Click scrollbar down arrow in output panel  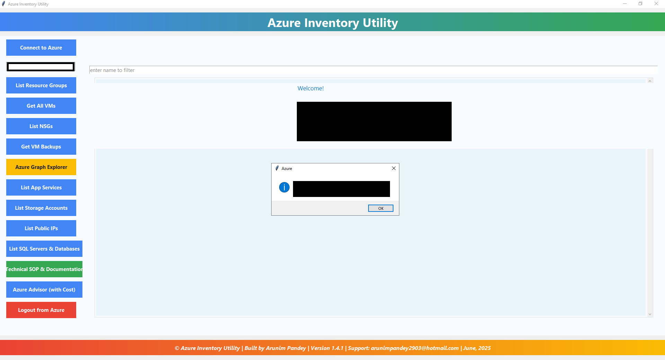(650, 314)
